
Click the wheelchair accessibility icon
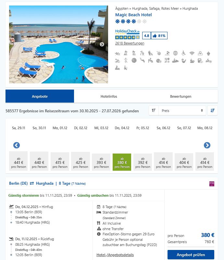pyautogui.click(x=183, y=53)
